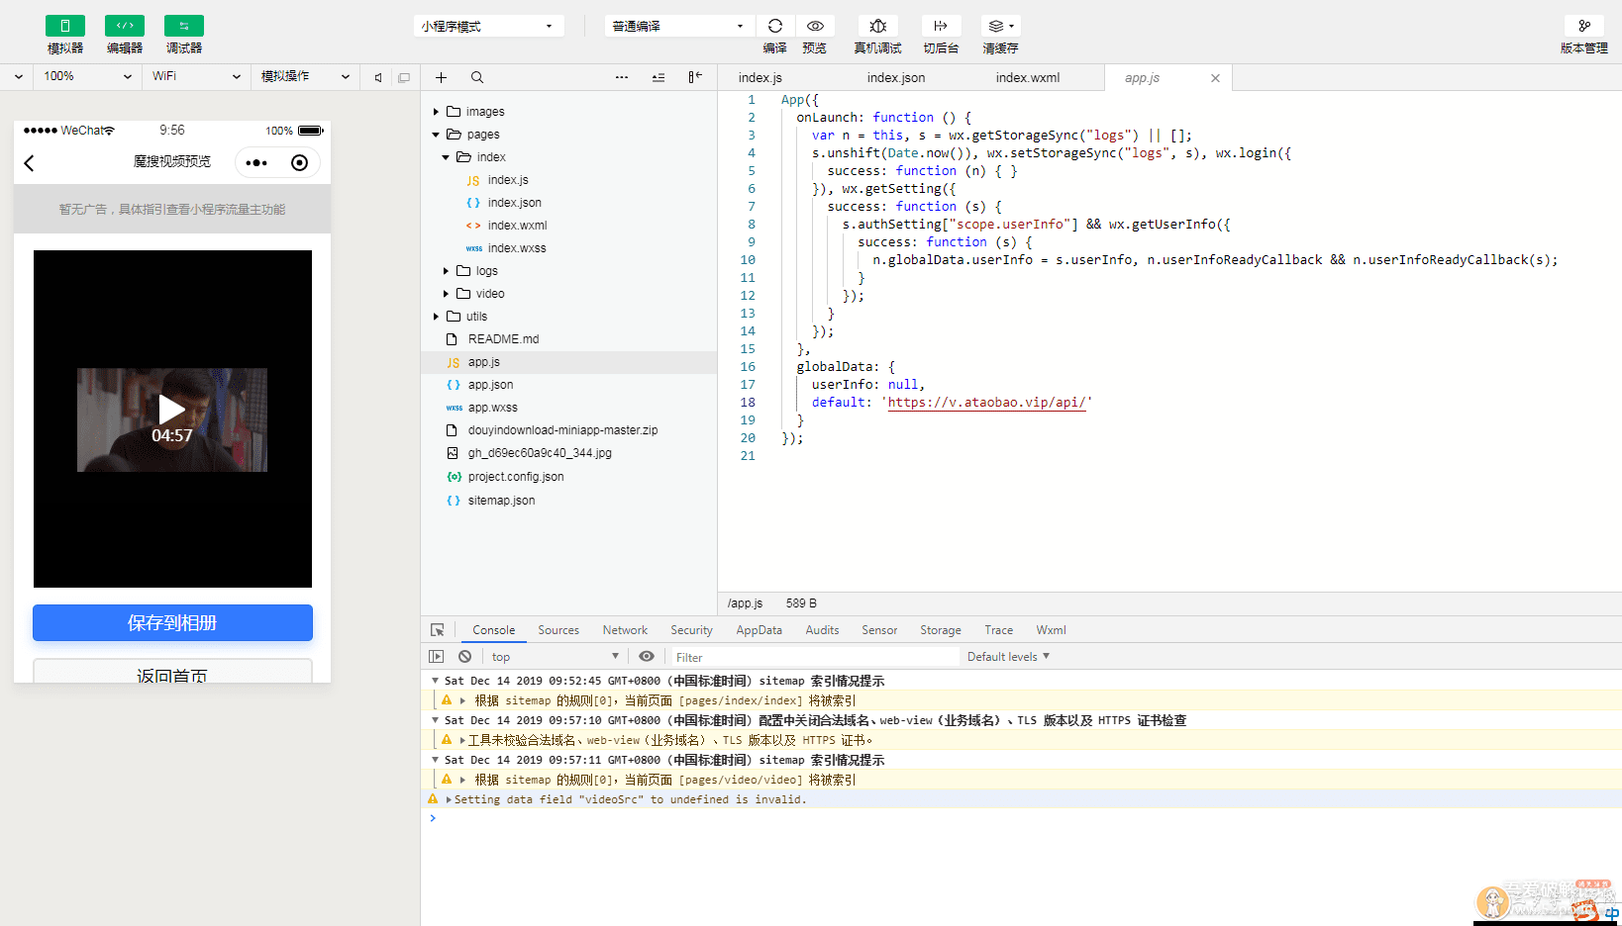This screenshot has height=926, width=1622.
Task: Switch to the index.wxml editor tab
Action: click(1027, 77)
